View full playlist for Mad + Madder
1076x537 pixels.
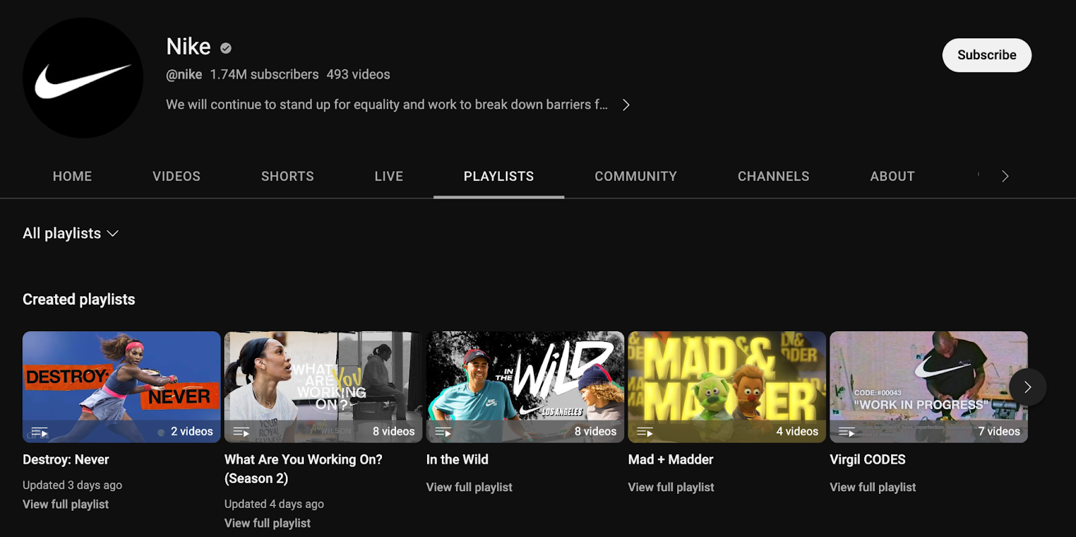671,487
